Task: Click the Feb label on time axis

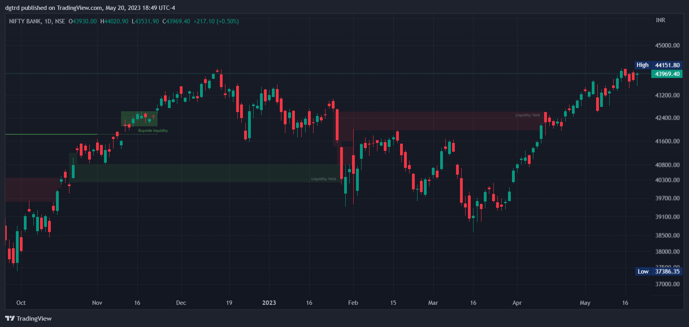Action: (x=353, y=303)
